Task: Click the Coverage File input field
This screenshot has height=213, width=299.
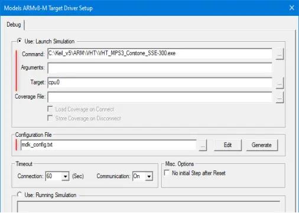Action: 160,97
